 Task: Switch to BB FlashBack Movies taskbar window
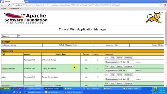click(132, 89)
